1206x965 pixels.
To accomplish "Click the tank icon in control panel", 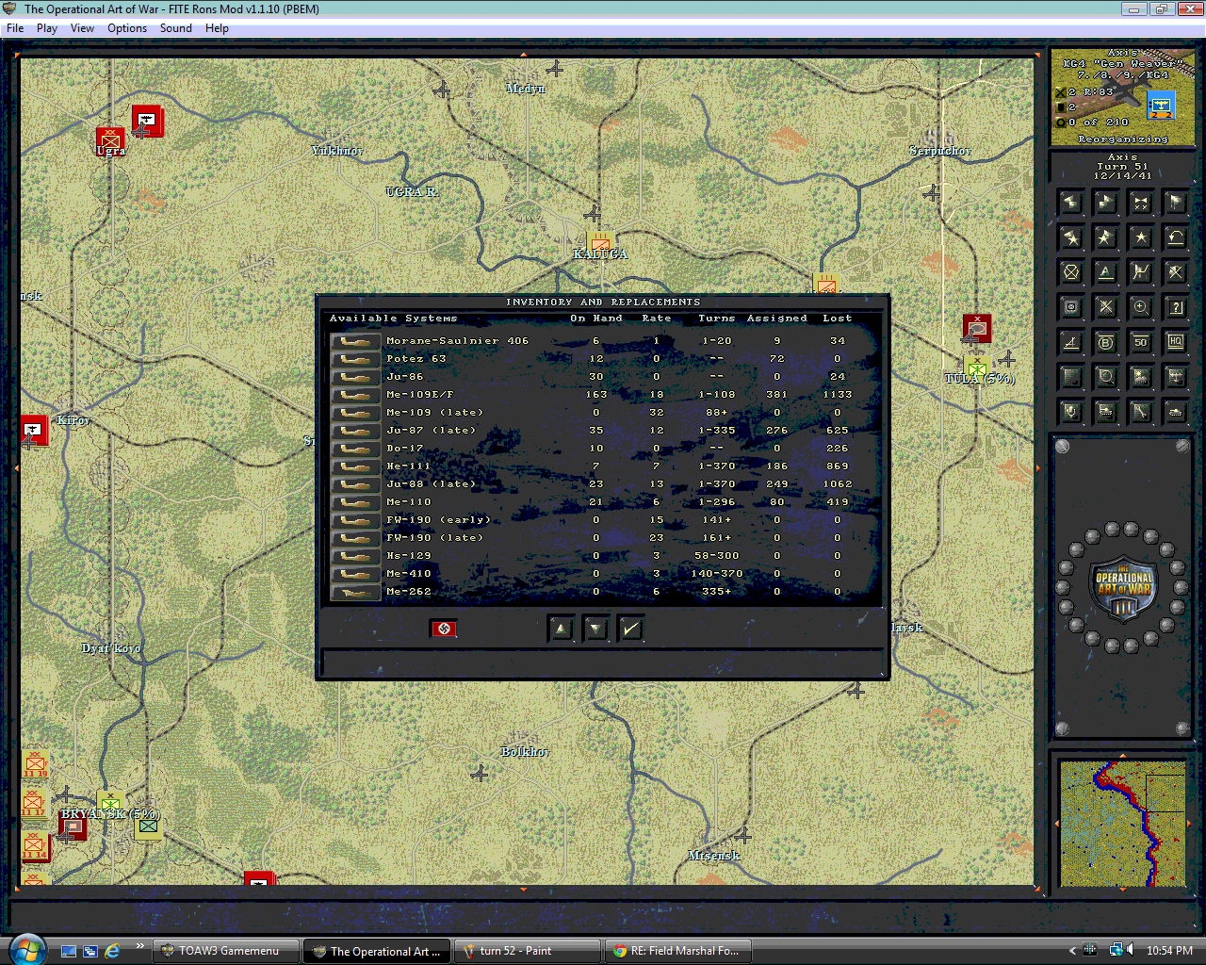I will point(1176,412).
